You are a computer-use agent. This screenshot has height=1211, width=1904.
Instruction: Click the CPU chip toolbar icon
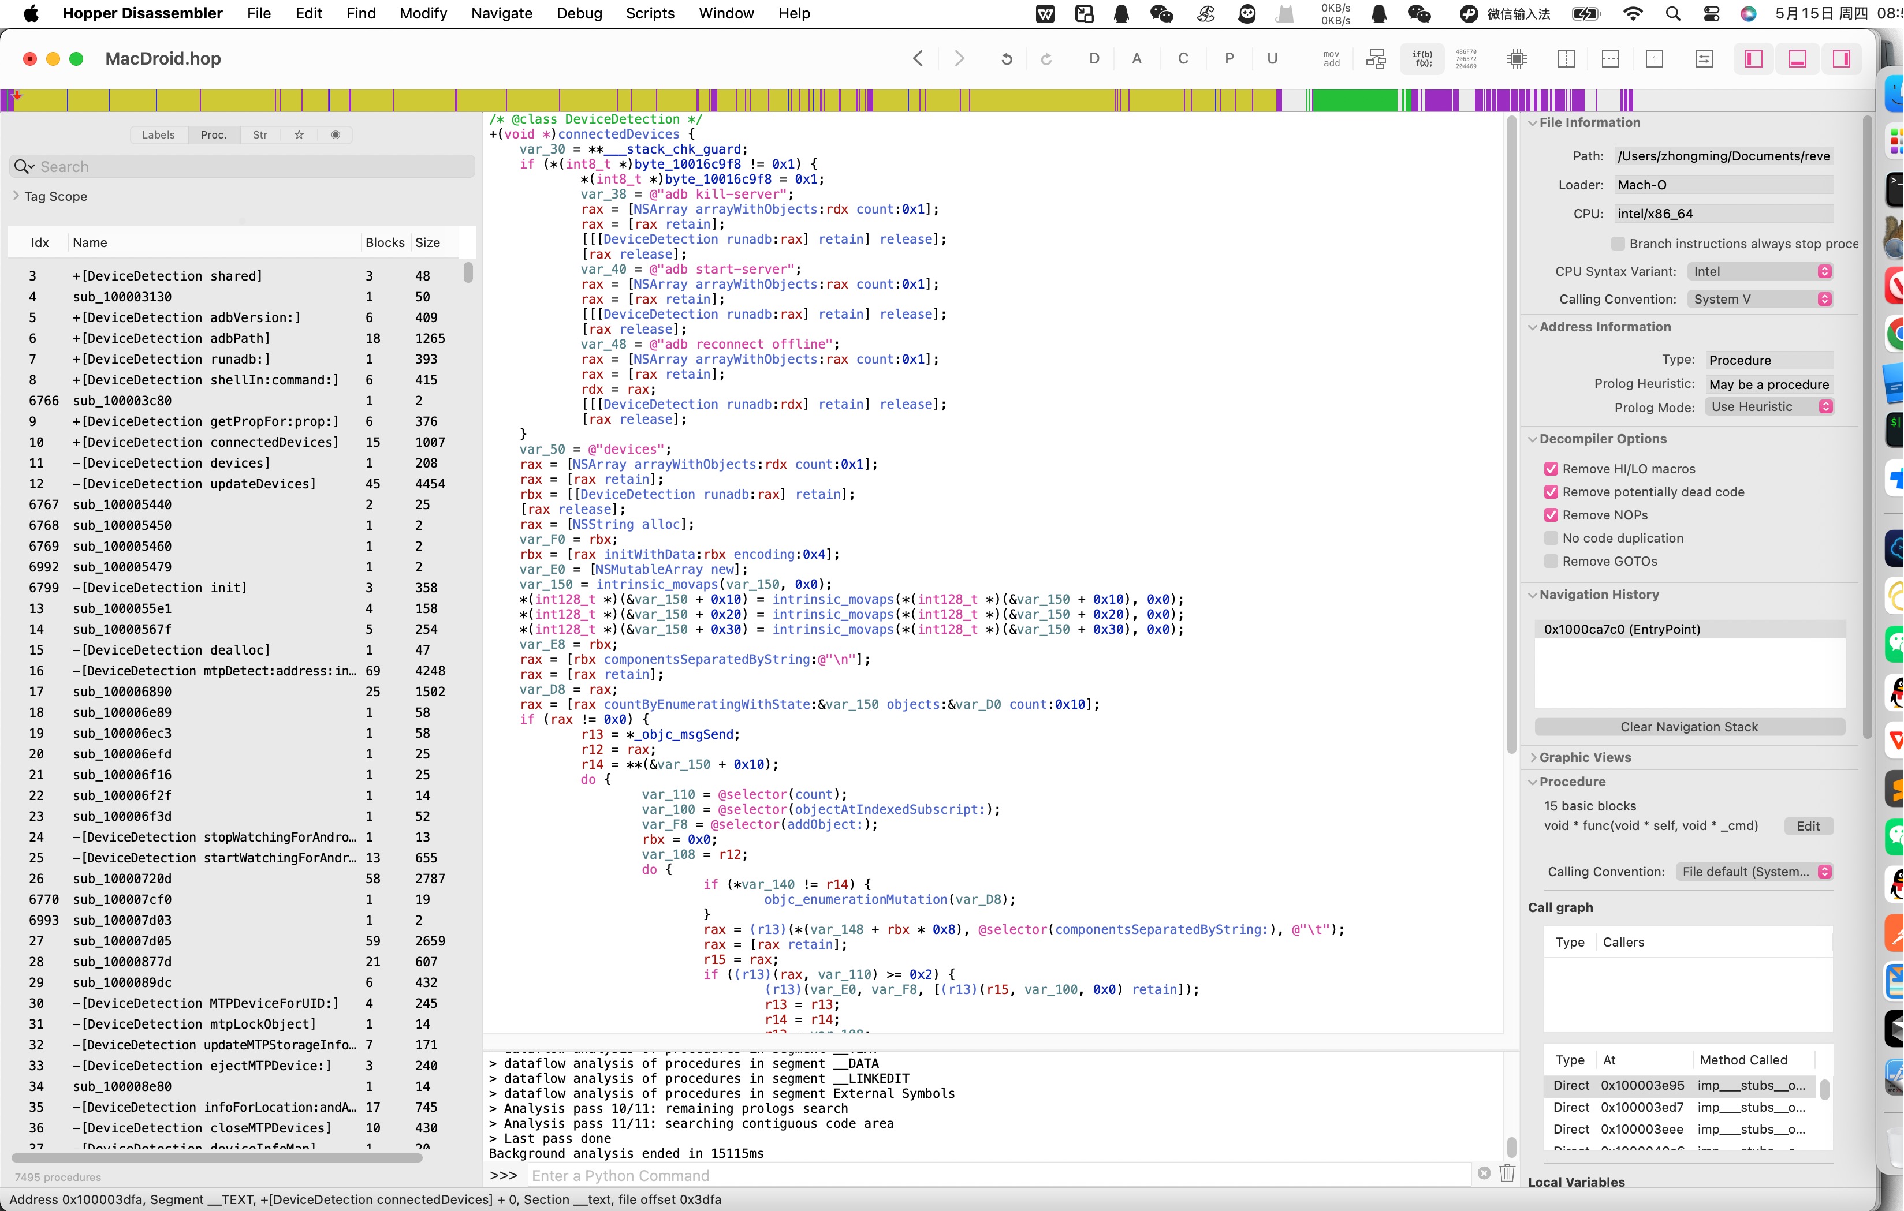pyautogui.click(x=1517, y=59)
